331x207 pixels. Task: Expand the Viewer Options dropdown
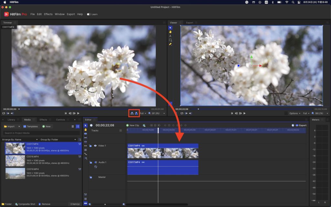click(295, 113)
